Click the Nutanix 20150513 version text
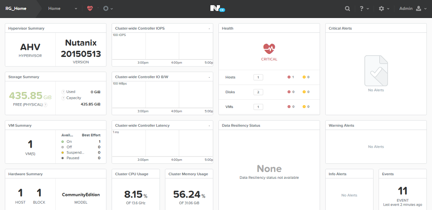Viewport: 432px width, 210px height. [x=81, y=48]
